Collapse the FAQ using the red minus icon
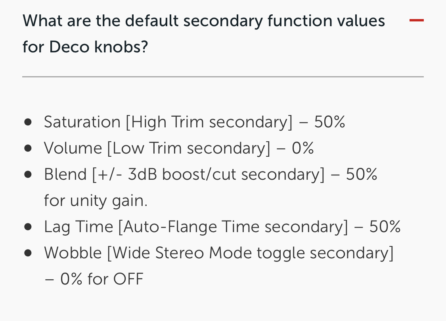 (x=416, y=20)
